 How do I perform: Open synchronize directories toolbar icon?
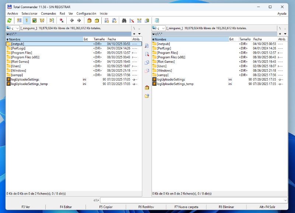point(139,20)
